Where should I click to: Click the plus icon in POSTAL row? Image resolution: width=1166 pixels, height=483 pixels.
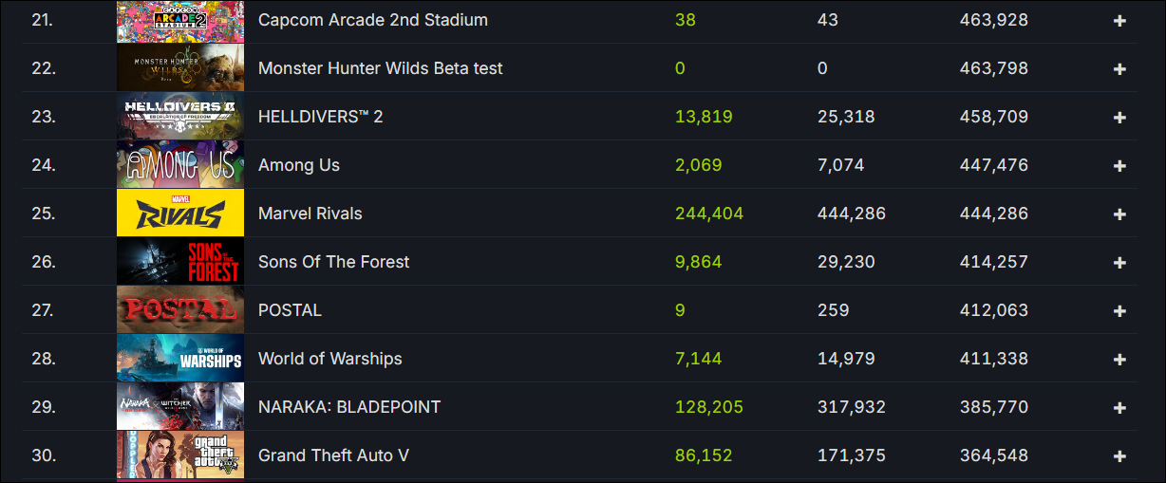(1119, 310)
